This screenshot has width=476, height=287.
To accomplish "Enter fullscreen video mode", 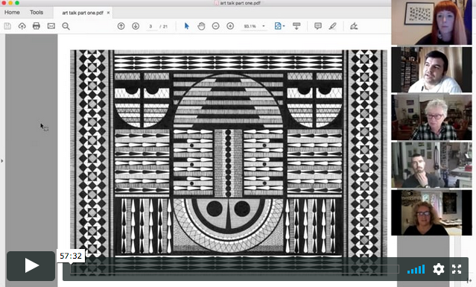I will 457,269.
